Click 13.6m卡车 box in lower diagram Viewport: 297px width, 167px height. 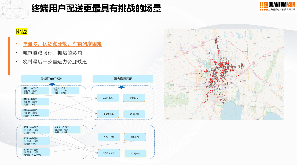click(x=109, y=153)
